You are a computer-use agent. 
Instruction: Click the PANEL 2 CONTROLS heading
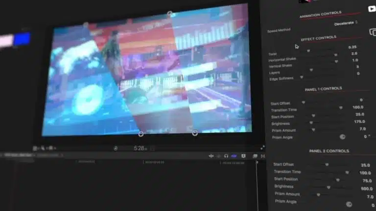point(329,151)
